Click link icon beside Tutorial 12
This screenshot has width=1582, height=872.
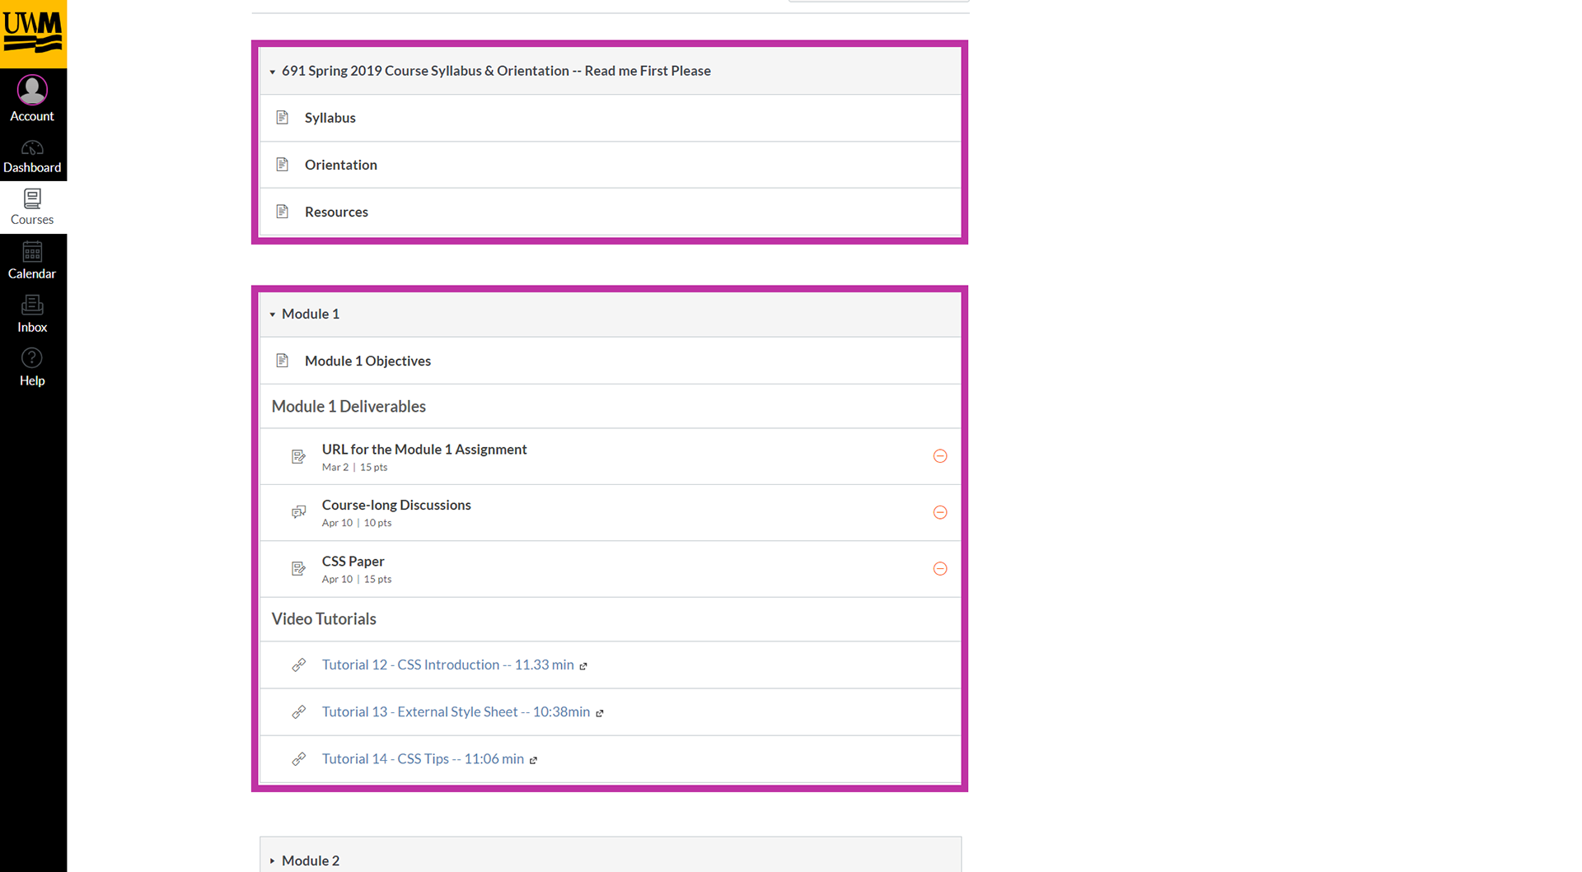[x=299, y=665]
